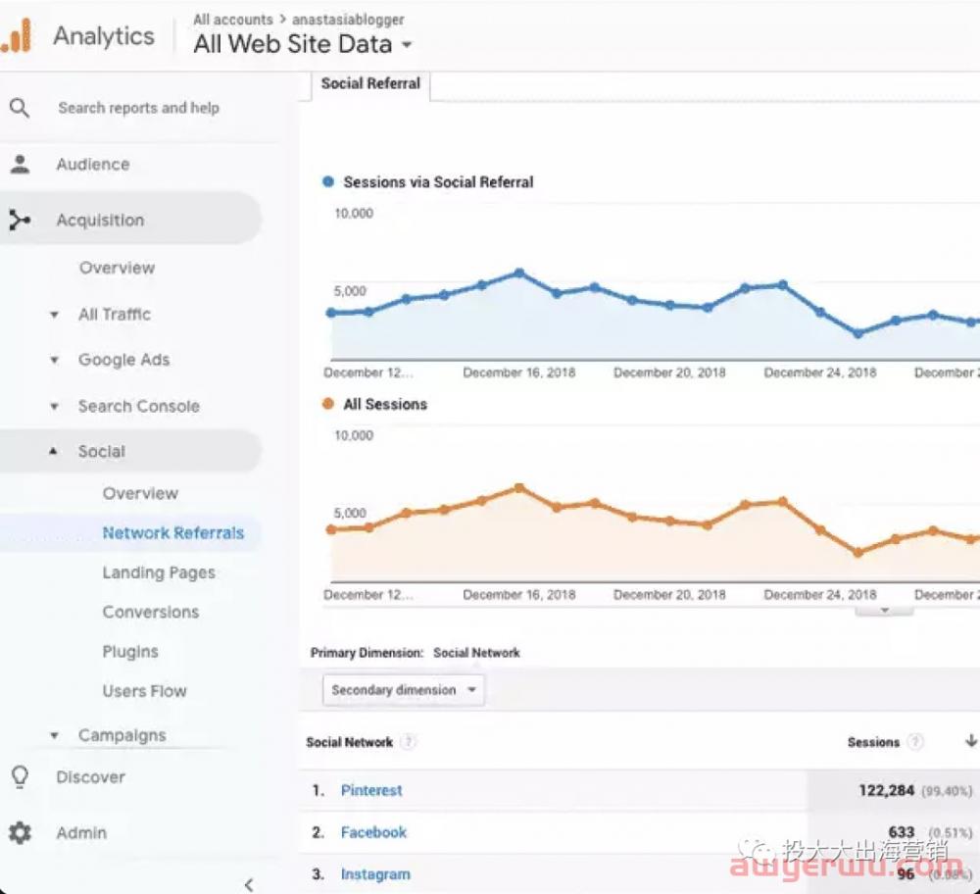Open the Social Conversions report
980x894 pixels.
[x=151, y=612]
